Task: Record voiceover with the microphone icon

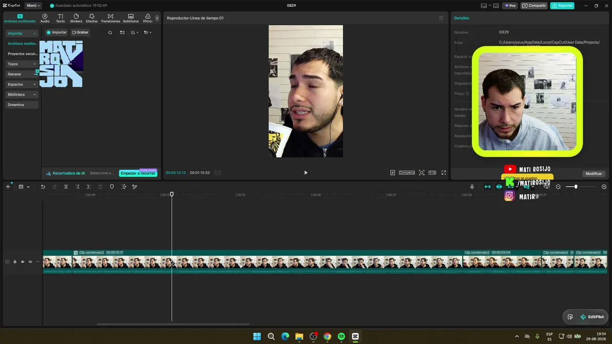Action: pos(472,186)
